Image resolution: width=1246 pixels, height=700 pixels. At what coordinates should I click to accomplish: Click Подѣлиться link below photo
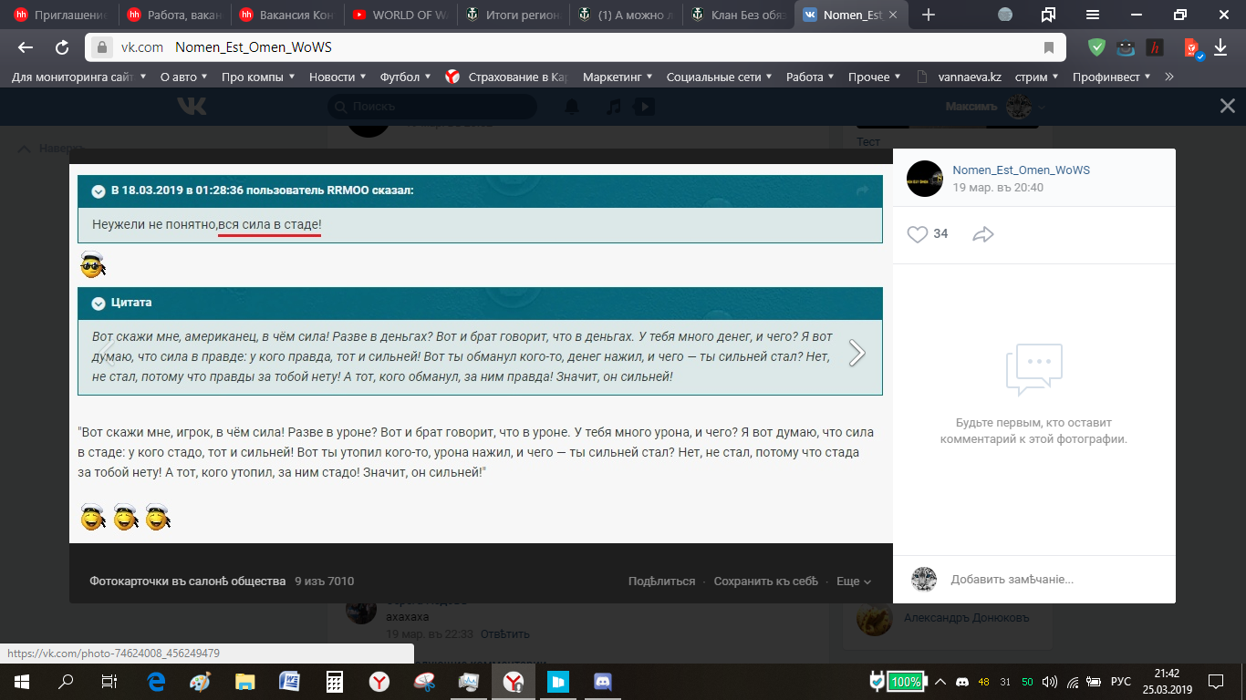click(x=661, y=581)
